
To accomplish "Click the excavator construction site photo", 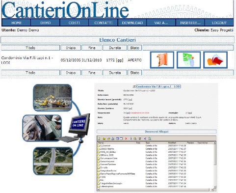I will tap(52, 98).
